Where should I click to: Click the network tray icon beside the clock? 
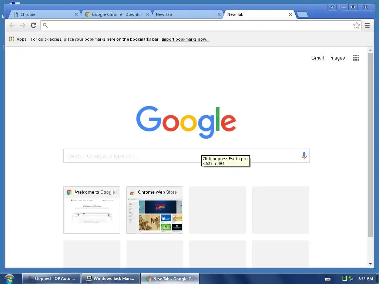click(351, 278)
